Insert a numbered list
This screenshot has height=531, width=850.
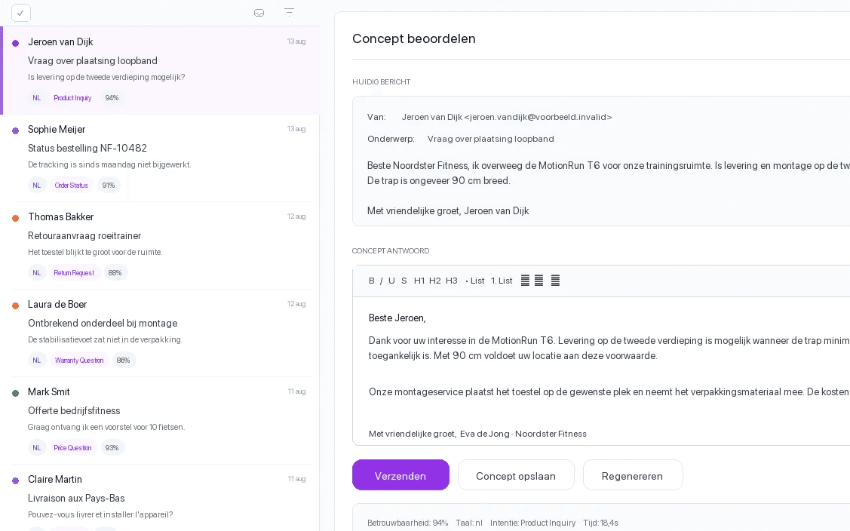tap(502, 281)
